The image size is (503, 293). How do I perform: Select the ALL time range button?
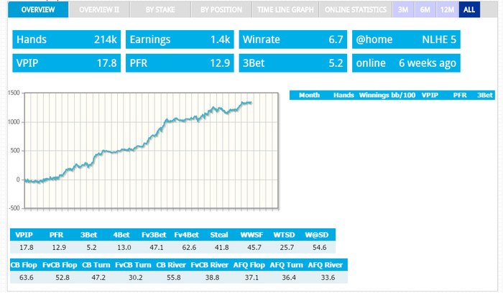[469, 9]
